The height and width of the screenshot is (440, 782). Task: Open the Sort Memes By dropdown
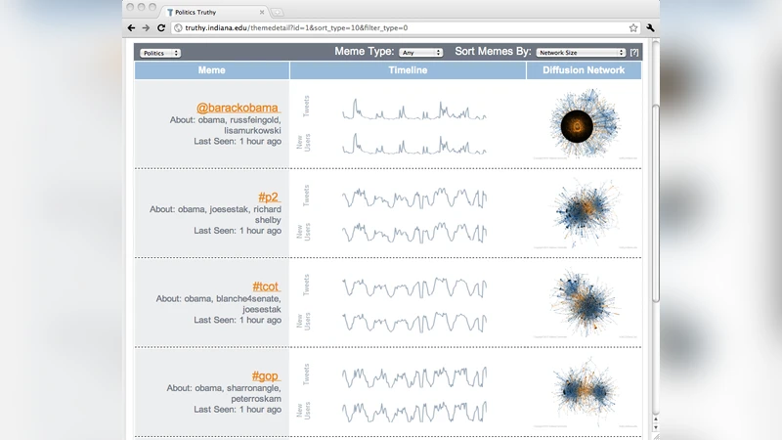[x=582, y=53]
